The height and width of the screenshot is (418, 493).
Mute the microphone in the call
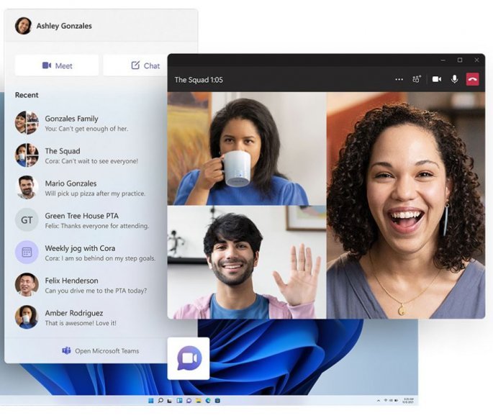[454, 79]
